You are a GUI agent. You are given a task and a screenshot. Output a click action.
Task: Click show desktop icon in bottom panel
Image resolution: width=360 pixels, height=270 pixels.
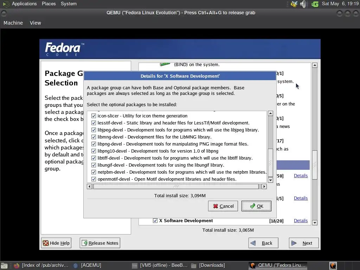[4, 266]
